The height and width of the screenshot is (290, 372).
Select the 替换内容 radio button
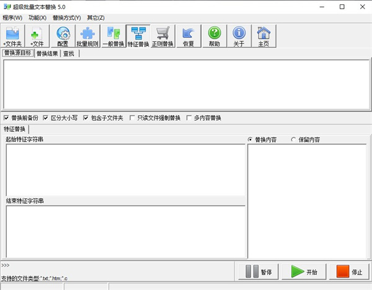[262, 139]
